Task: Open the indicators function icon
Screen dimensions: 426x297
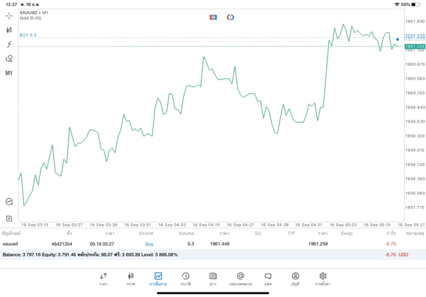Action: 9,44
